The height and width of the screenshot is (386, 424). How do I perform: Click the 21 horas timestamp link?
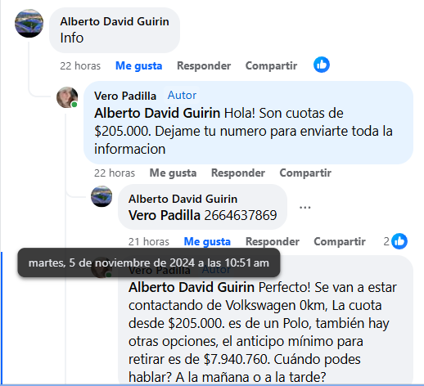pos(149,242)
